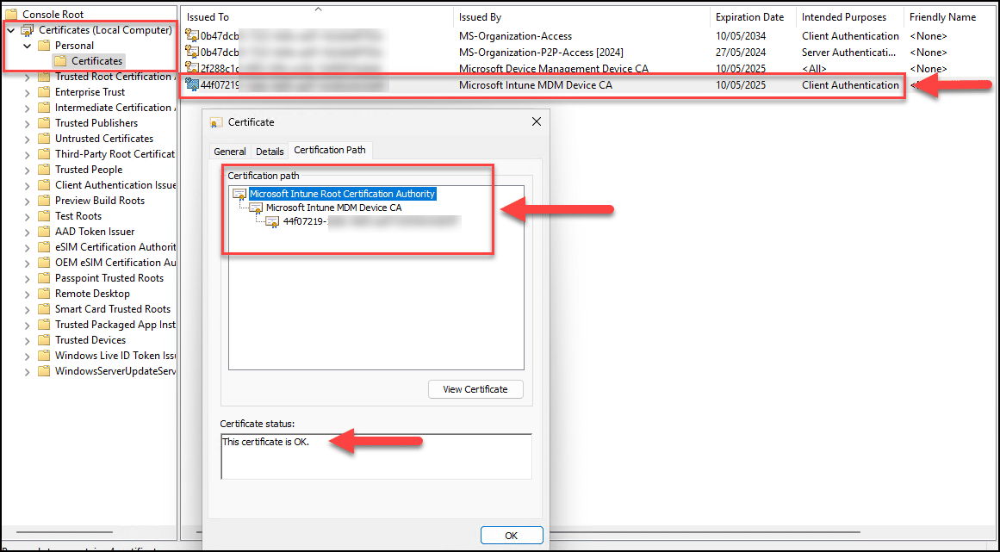
Task: Click the Personal folder icon
Action: (x=44, y=46)
